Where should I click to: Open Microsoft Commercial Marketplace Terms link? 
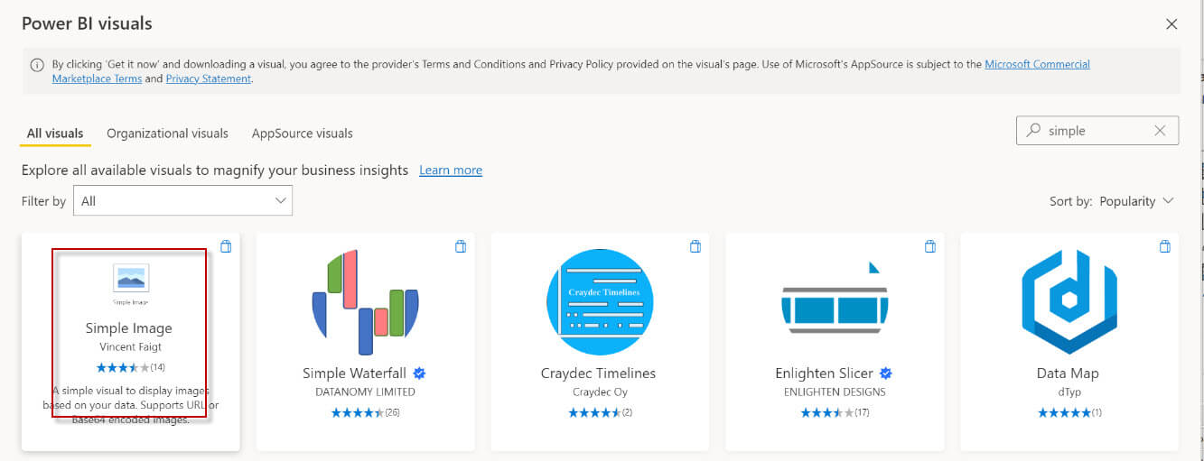click(x=1037, y=64)
